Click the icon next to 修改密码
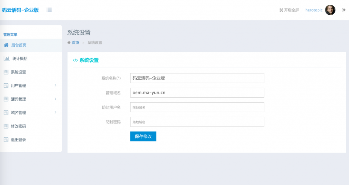Viewport: 349px width, 185px height. (x=6, y=126)
